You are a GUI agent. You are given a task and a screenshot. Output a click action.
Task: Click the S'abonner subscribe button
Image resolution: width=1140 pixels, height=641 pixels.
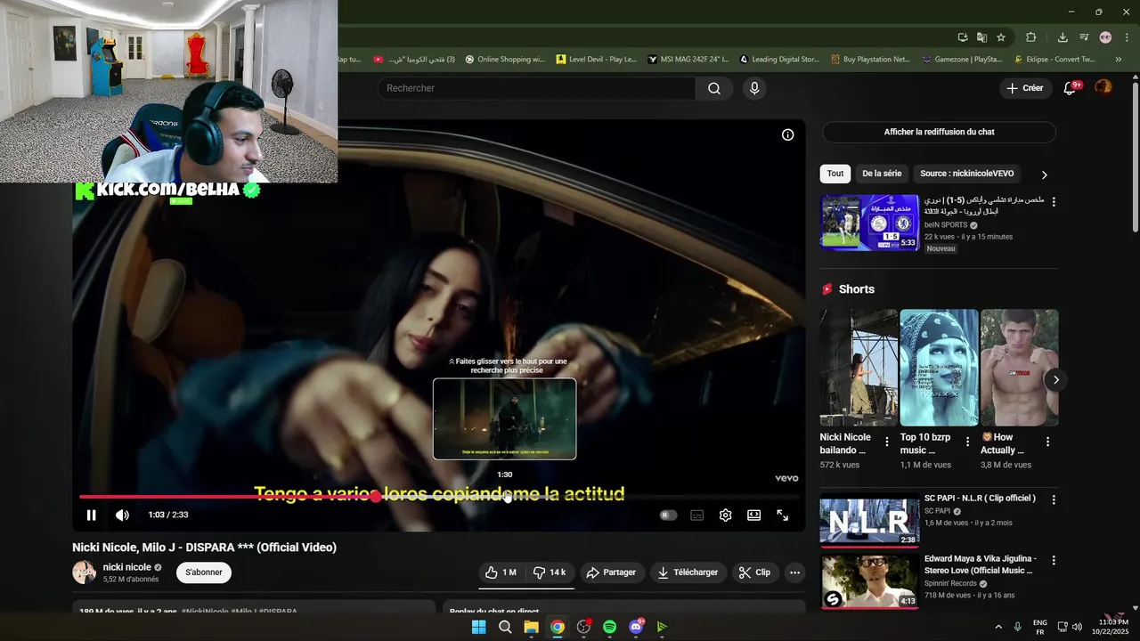tap(204, 572)
